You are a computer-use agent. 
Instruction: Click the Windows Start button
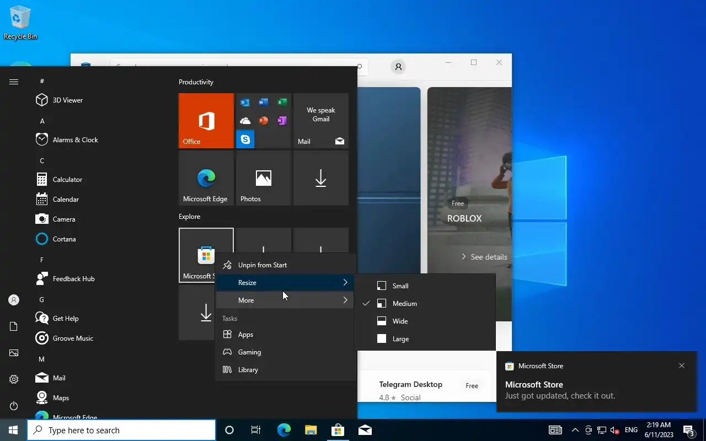coord(13,430)
